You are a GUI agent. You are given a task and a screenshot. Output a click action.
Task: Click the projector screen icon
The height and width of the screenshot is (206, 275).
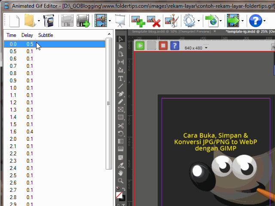pos(120,21)
